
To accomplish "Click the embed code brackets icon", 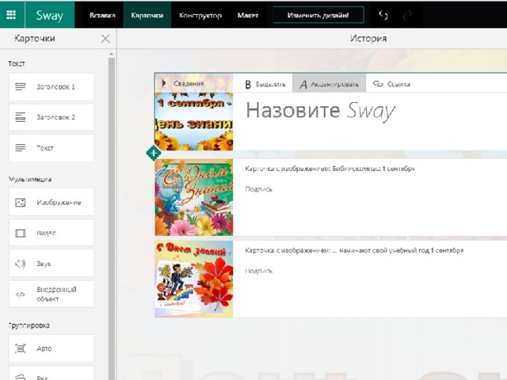I will coord(20,294).
